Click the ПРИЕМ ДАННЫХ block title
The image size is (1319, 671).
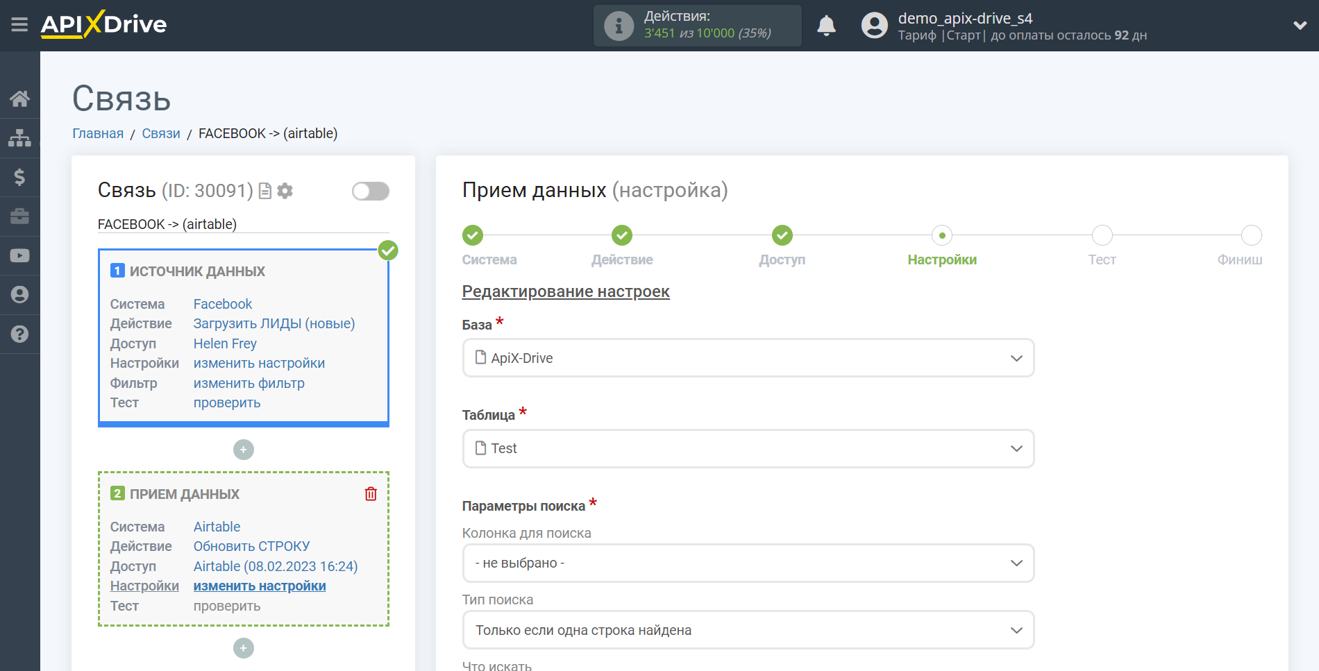[185, 494]
